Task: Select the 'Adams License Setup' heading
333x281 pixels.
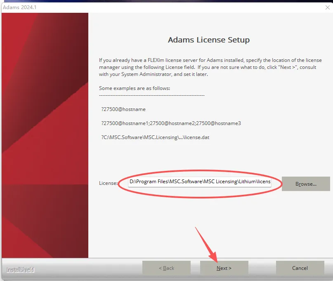Action: [209, 40]
